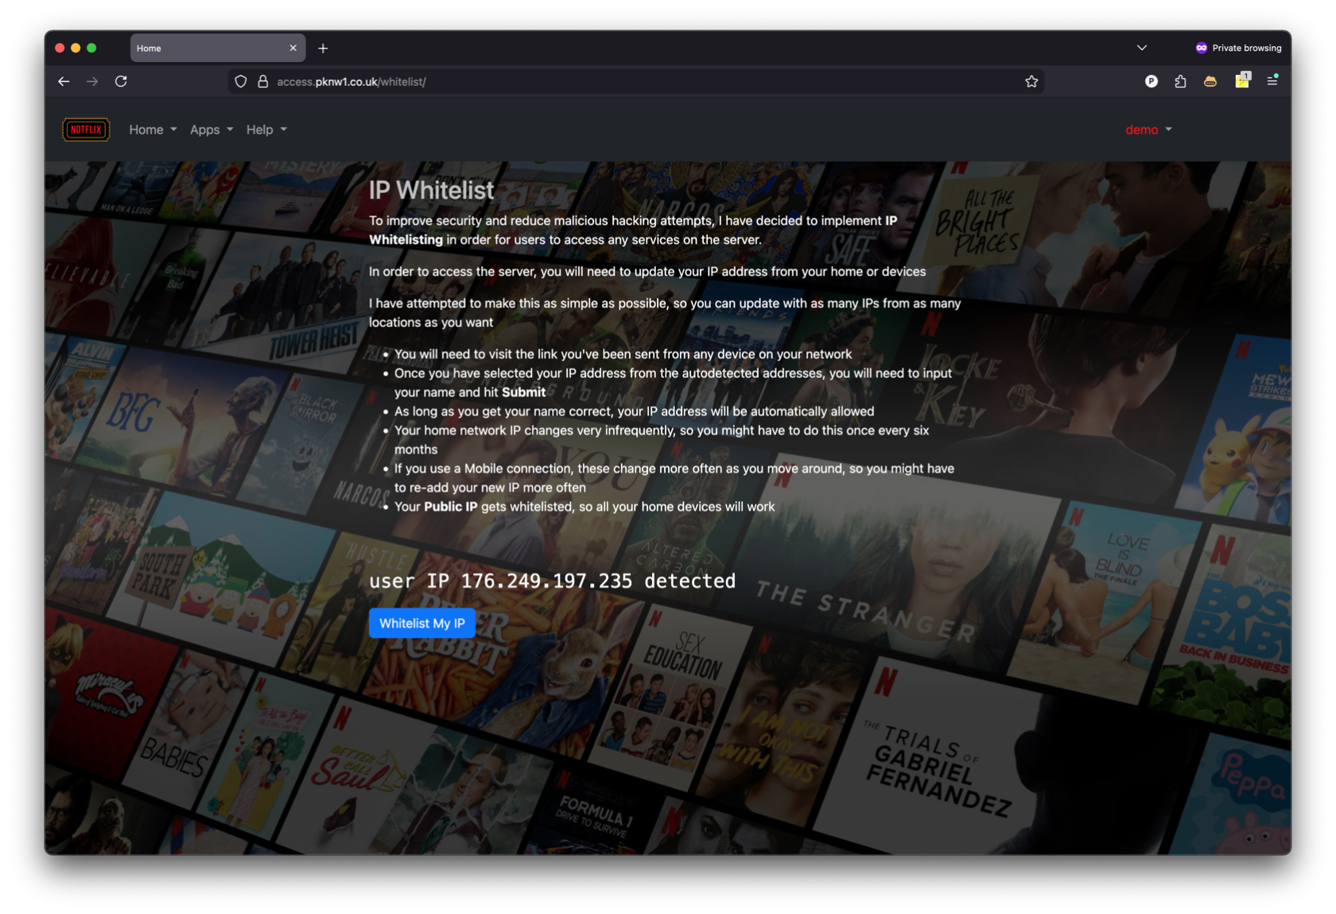The width and height of the screenshot is (1336, 914).
Task: Click the white circular P extension icon
Action: tap(1151, 81)
